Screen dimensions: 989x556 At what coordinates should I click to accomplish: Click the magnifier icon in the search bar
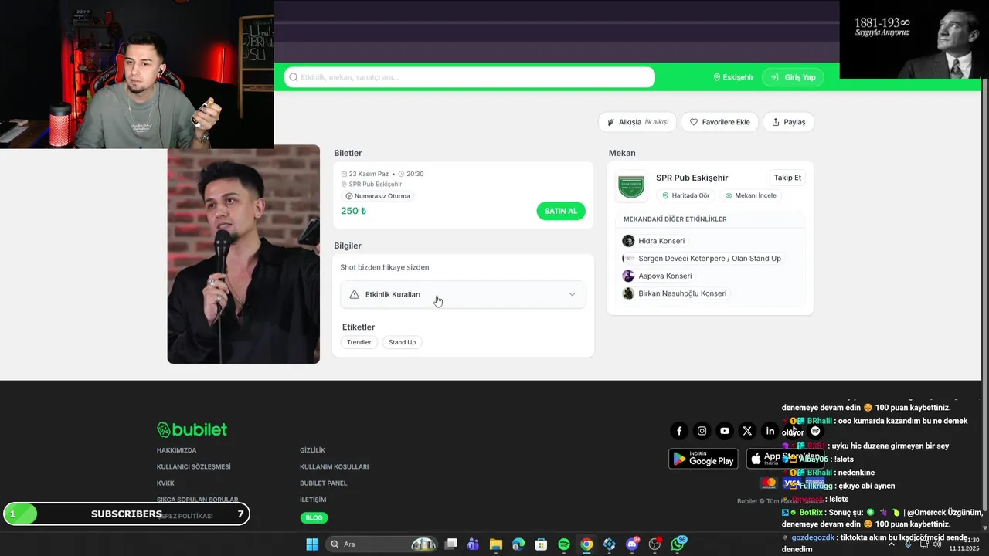[294, 77]
